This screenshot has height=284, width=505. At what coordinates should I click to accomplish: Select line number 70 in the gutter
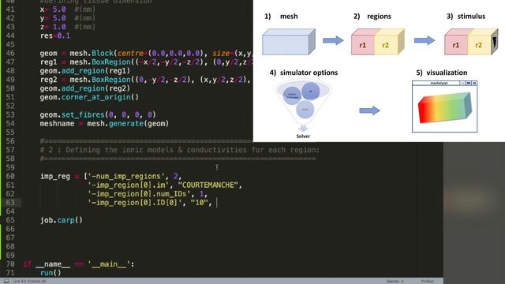10,264
